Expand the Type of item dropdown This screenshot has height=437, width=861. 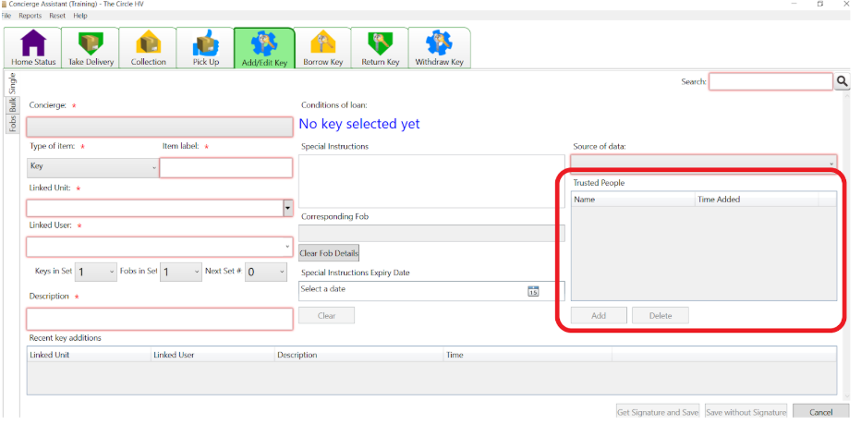92,167
